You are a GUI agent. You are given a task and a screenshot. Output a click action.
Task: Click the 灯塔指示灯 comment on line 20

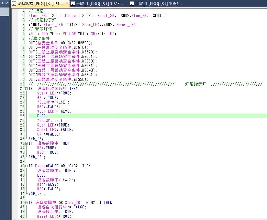click(196, 84)
